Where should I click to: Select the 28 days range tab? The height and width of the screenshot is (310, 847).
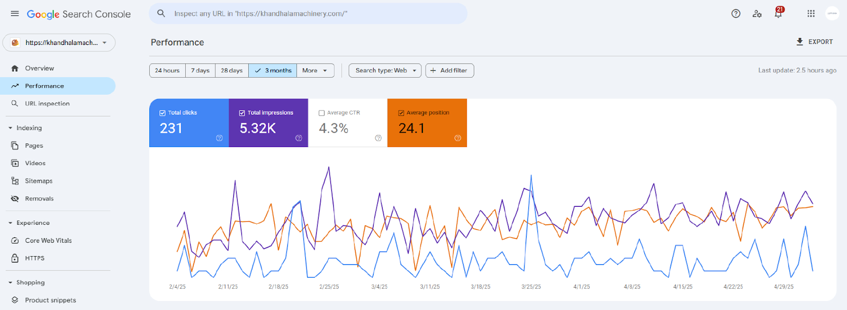232,70
